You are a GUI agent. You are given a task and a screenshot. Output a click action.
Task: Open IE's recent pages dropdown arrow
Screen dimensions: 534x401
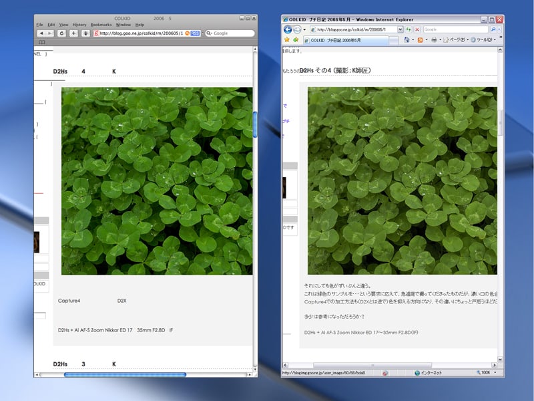[304, 29]
